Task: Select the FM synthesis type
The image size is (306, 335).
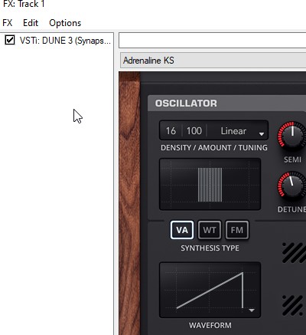Action: [237, 230]
